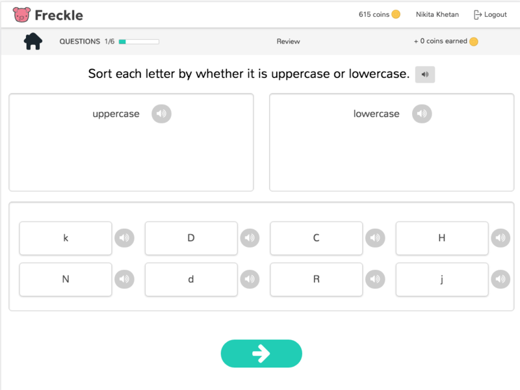The height and width of the screenshot is (390, 520).
Task: Play sound for letter C
Action: point(375,238)
